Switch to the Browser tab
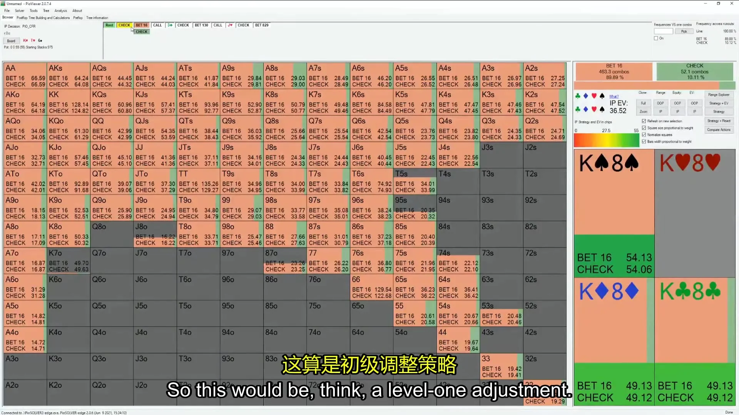 point(8,18)
